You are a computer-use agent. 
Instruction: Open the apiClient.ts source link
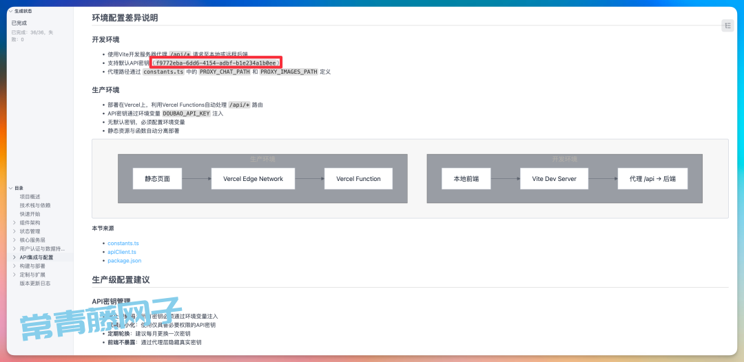point(122,252)
